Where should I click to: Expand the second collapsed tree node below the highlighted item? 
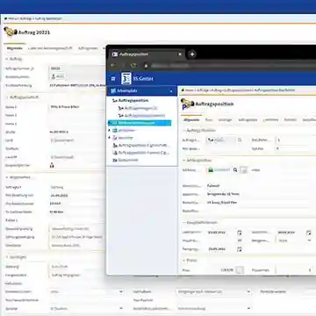pyautogui.click(x=110, y=138)
